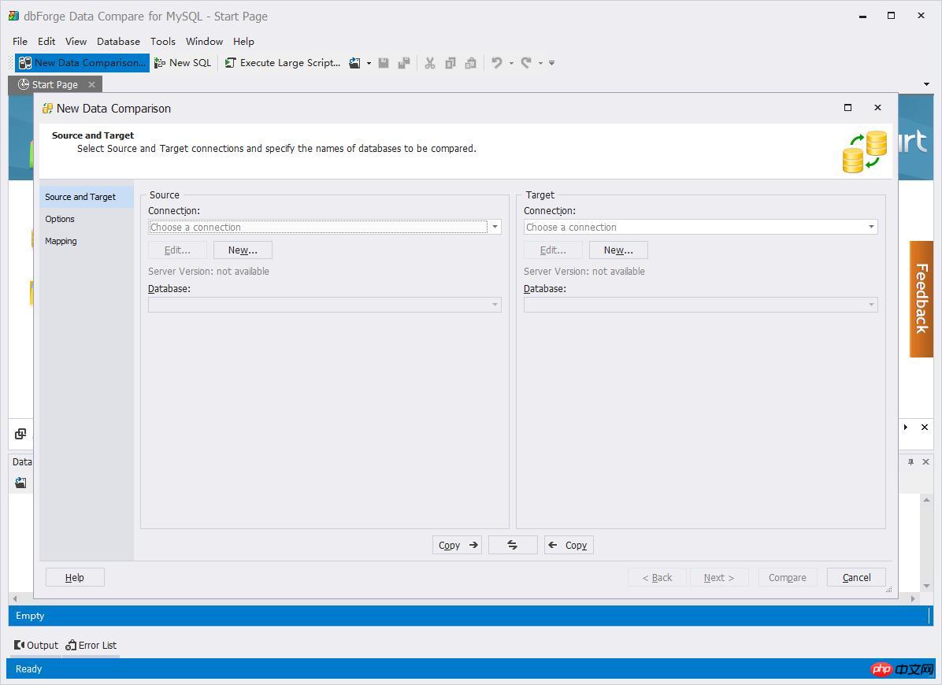This screenshot has width=942, height=685.
Task: Click New button under Target connection
Action: coord(618,250)
